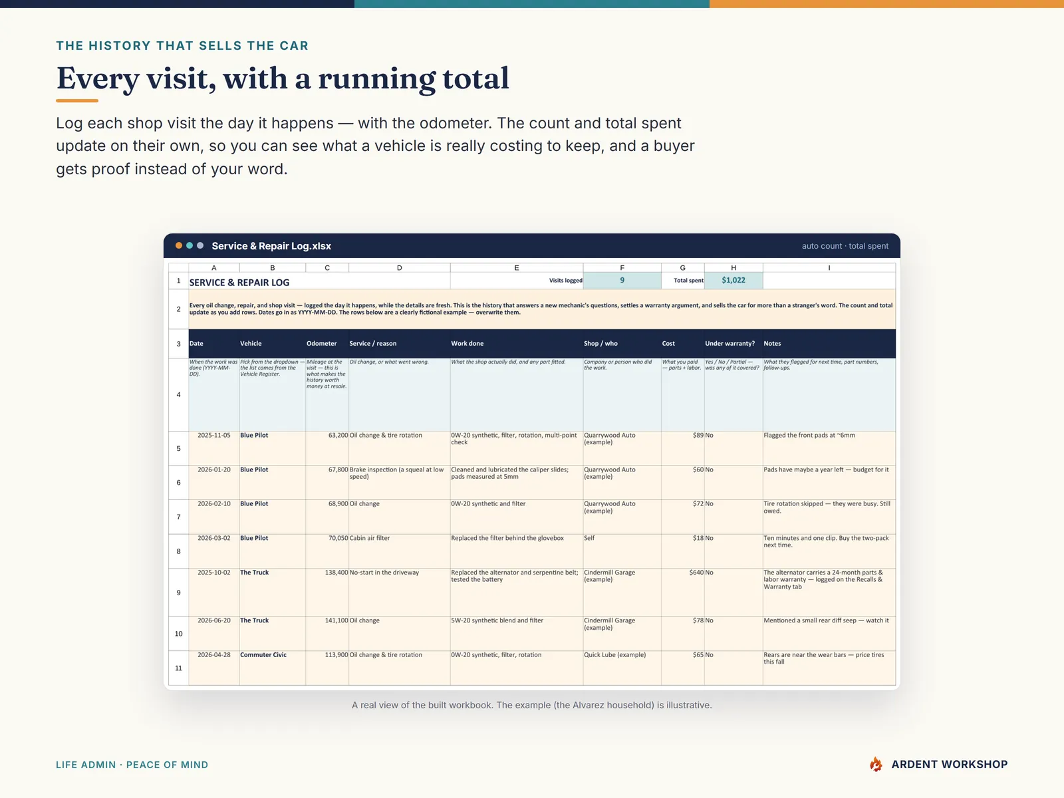The width and height of the screenshot is (1064, 798).
Task: Click the Odometer column heading
Action: pyautogui.click(x=322, y=344)
